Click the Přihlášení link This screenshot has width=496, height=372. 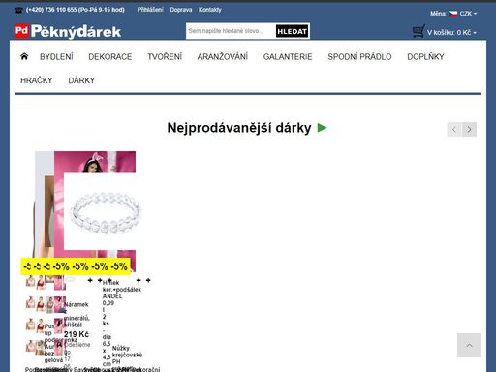[150, 10]
